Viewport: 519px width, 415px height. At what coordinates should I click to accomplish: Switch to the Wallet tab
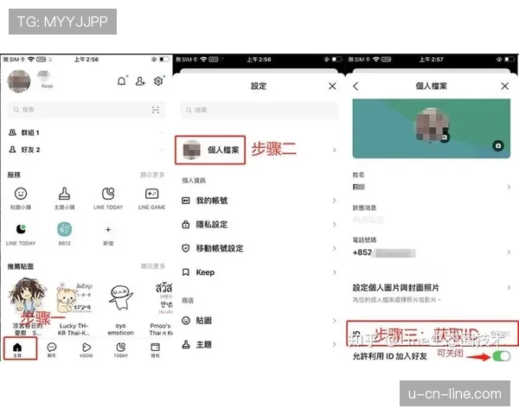pos(155,350)
